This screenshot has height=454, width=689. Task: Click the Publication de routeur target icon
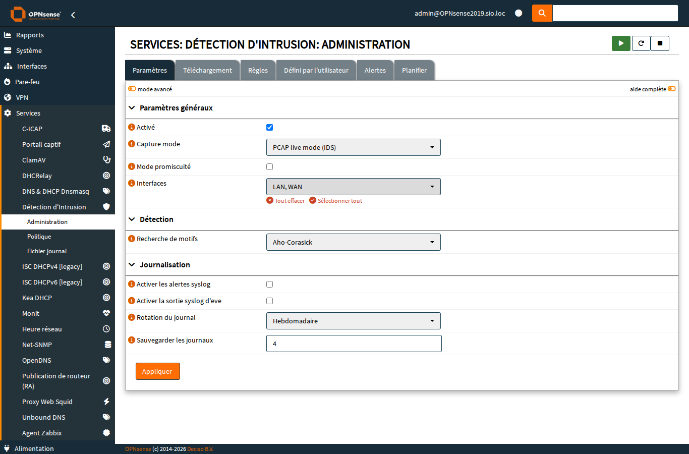106,381
